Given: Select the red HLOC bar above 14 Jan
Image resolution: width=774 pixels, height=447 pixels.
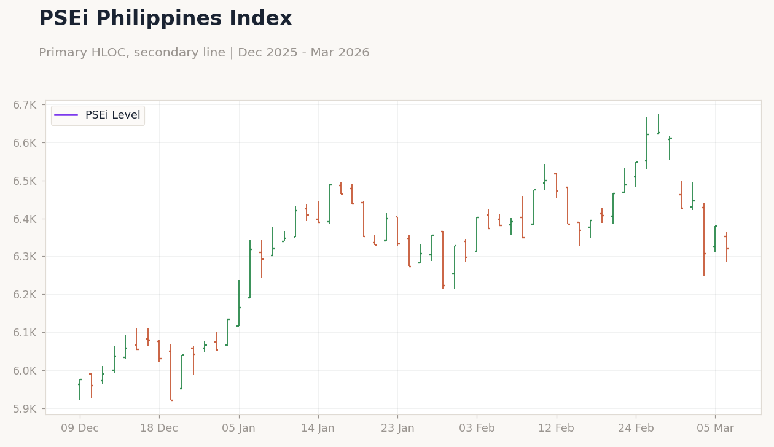Looking at the screenshot, I should tap(318, 212).
